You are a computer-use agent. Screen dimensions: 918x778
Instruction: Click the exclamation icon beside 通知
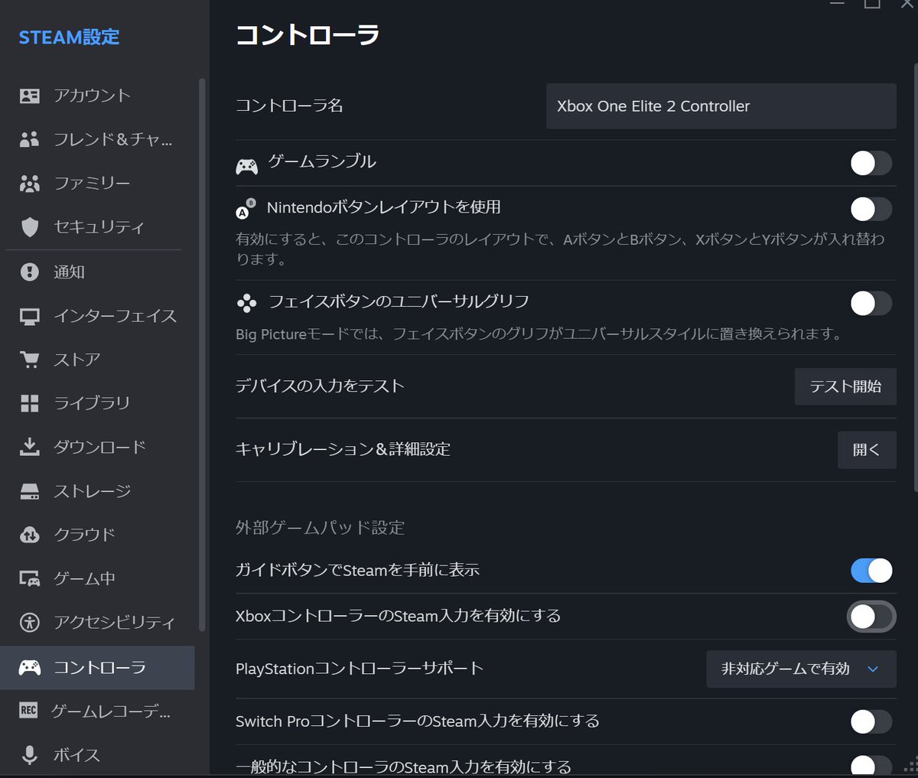tap(30, 272)
